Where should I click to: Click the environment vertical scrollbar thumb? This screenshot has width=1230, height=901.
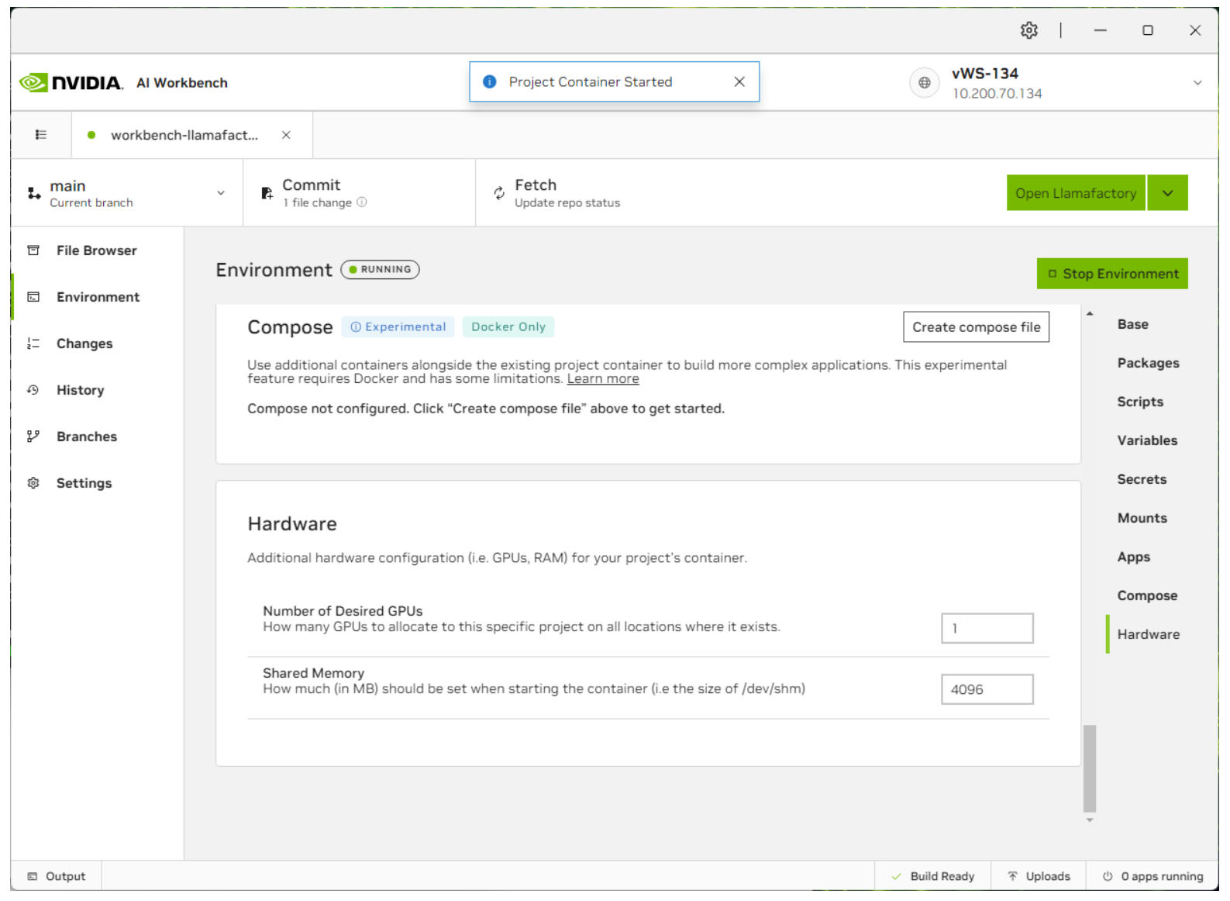pyautogui.click(x=1089, y=768)
